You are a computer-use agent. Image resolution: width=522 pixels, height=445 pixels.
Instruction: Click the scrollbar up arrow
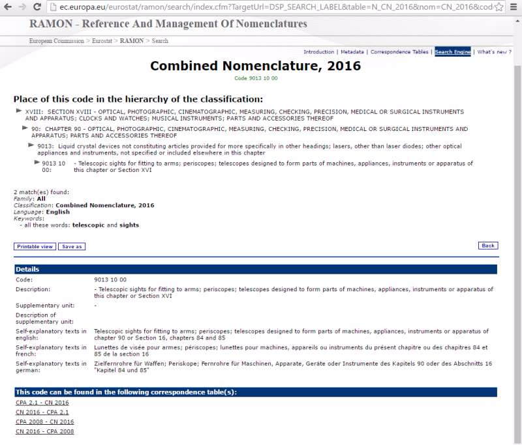[517, 21]
